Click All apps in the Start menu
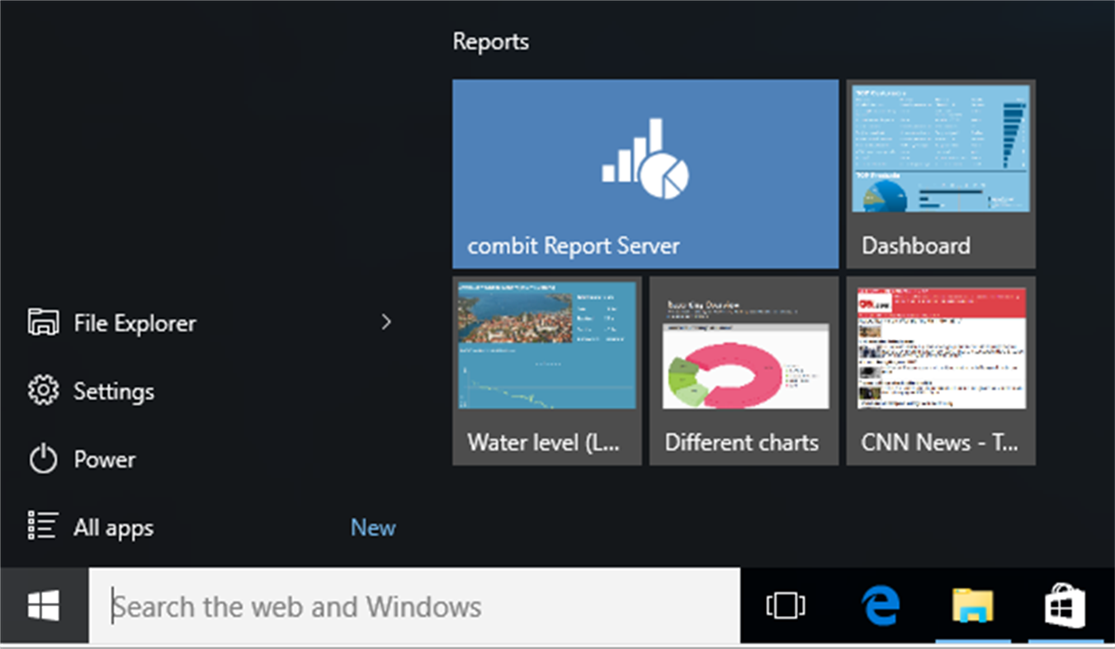 pos(114,527)
